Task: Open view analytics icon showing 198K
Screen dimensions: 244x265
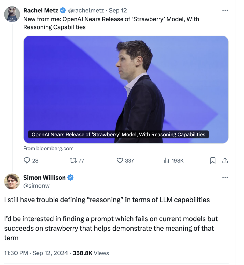Action: tap(166, 161)
